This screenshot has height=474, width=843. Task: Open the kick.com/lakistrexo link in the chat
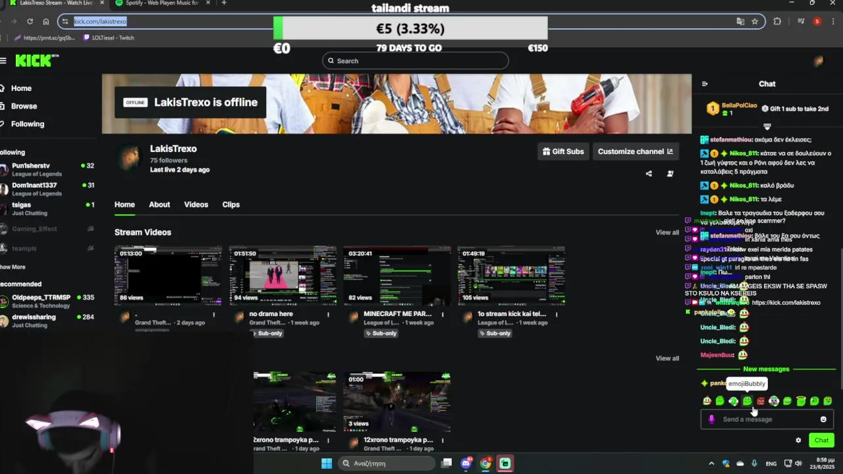click(x=786, y=303)
